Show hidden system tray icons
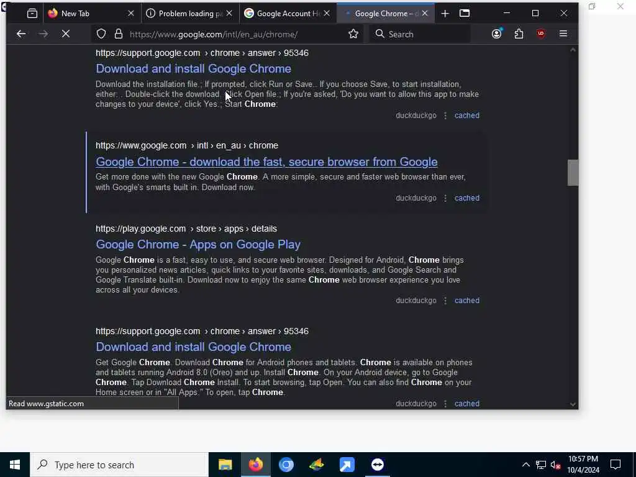636x477 pixels. 525,465
